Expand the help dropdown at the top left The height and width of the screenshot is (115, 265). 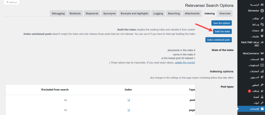[11, 2]
